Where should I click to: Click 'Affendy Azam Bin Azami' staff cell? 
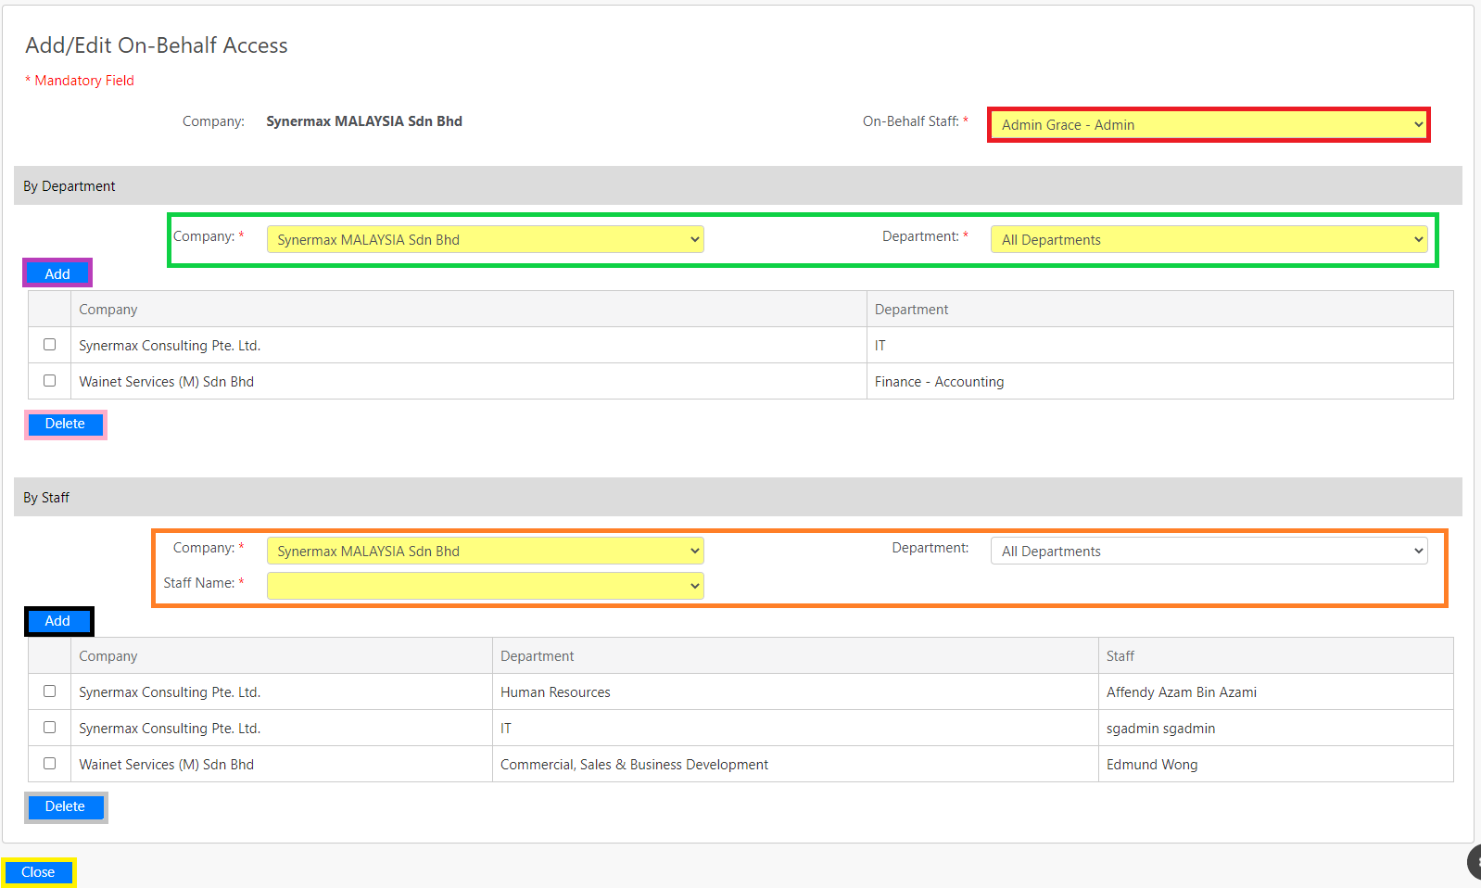pos(1275,691)
